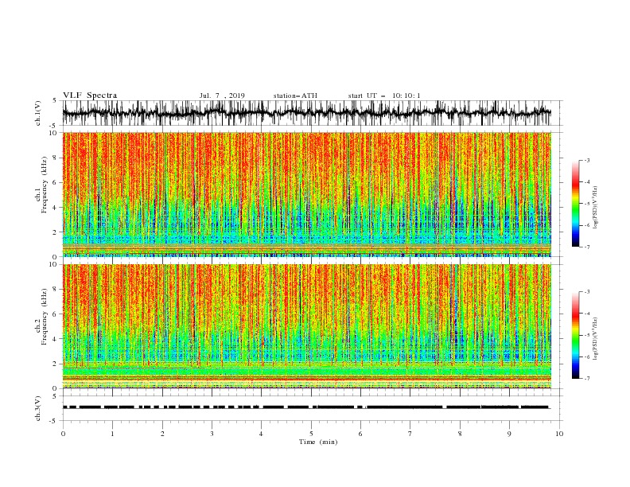This screenshot has width=630, height=487.
Task: Click the ch.2 color bar "log(PSD)(V²/Hz)" label
Action: click(x=596, y=338)
